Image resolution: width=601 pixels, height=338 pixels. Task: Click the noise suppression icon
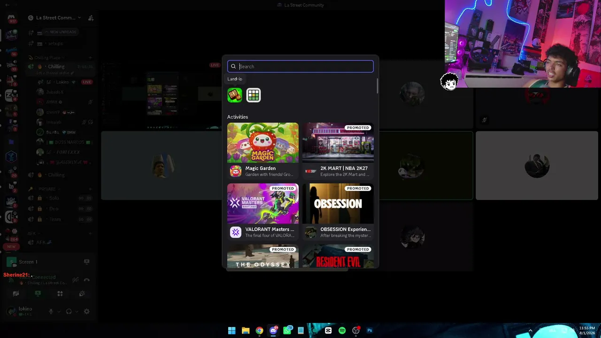coord(76,280)
